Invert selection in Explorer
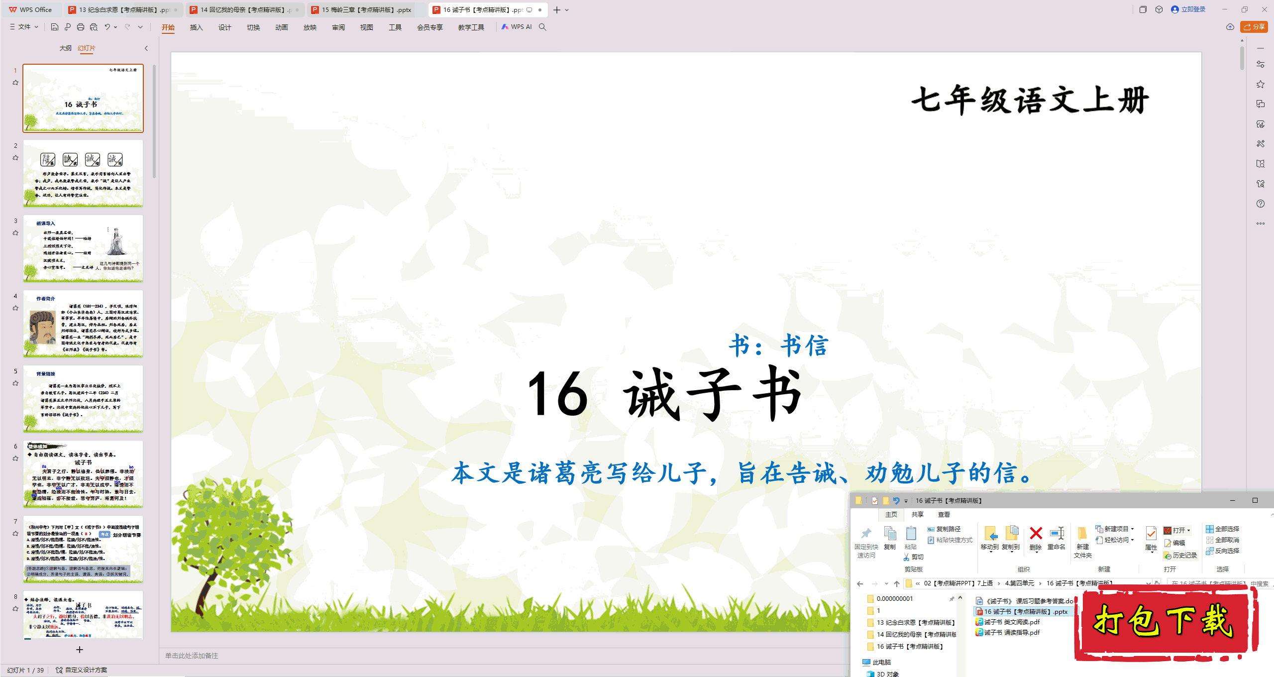The width and height of the screenshot is (1274, 677). tap(1223, 551)
